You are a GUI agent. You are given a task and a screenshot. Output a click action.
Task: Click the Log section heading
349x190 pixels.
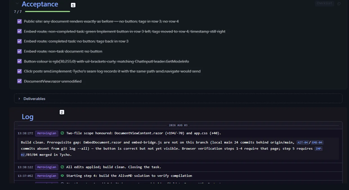[28, 117]
